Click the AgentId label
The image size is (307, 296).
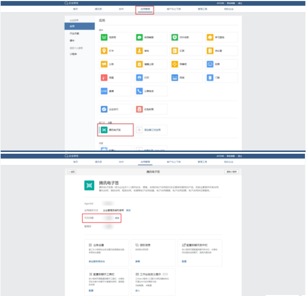pos(89,203)
